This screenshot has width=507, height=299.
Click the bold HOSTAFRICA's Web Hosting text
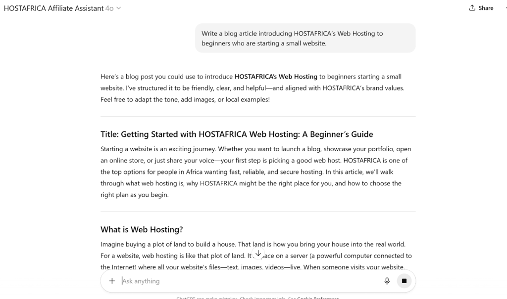click(276, 77)
